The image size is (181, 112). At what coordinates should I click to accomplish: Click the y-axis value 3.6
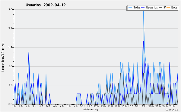coord(10,66)
